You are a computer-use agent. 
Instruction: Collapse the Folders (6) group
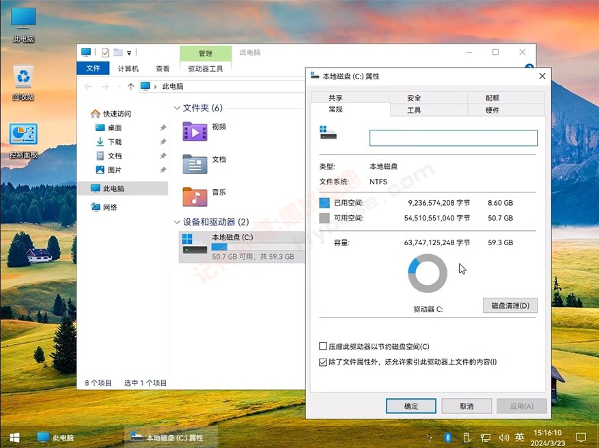click(177, 108)
